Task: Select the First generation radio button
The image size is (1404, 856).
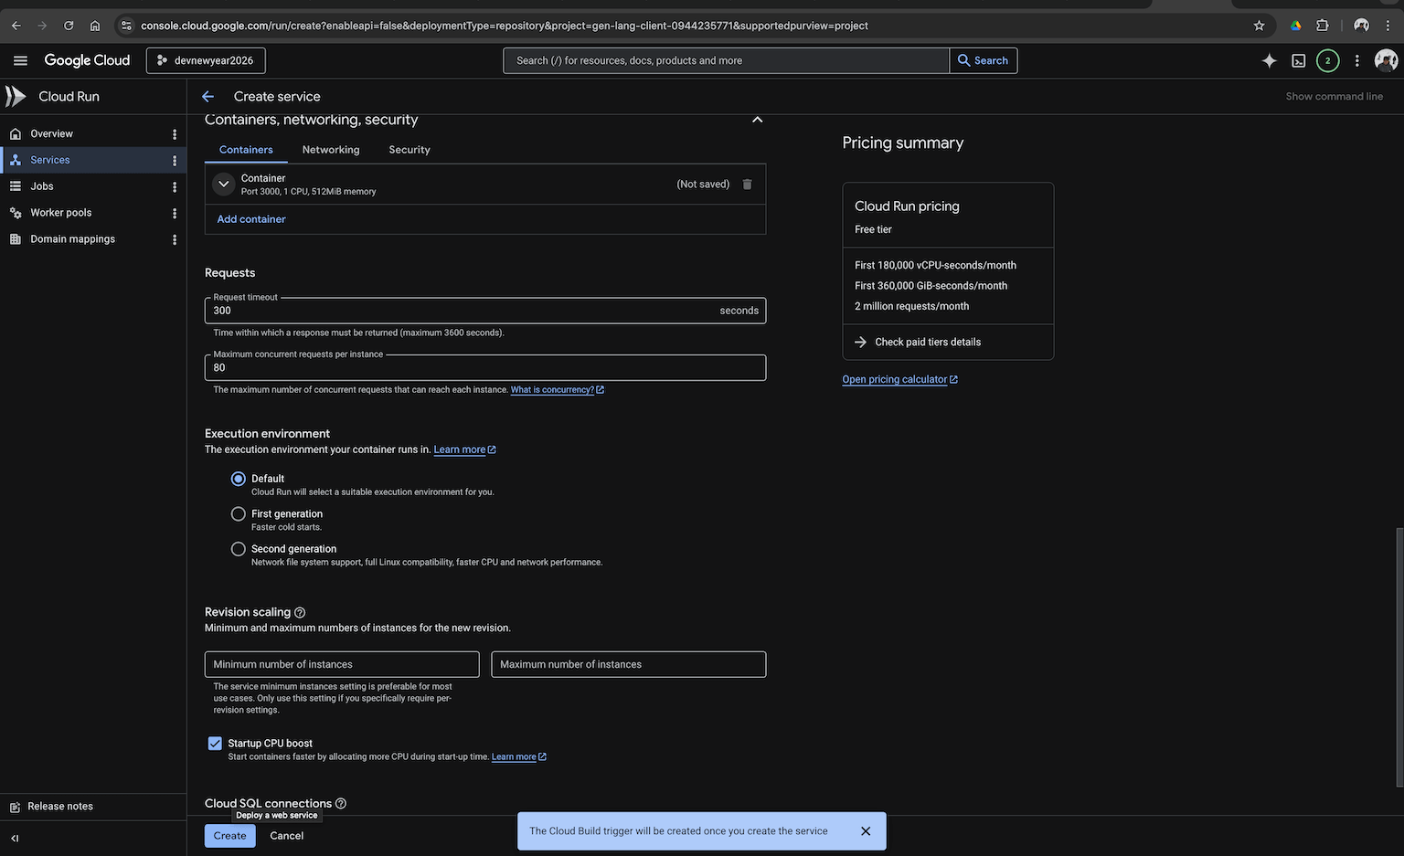Action: [238, 513]
